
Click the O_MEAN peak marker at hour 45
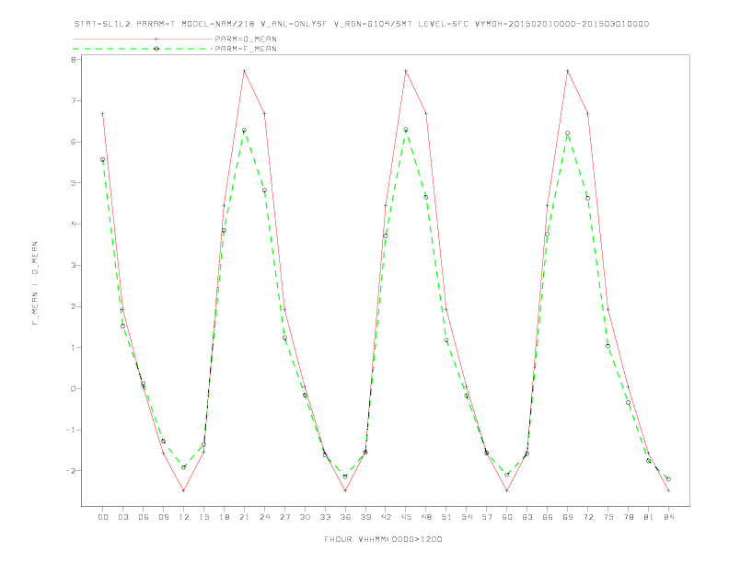click(406, 71)
